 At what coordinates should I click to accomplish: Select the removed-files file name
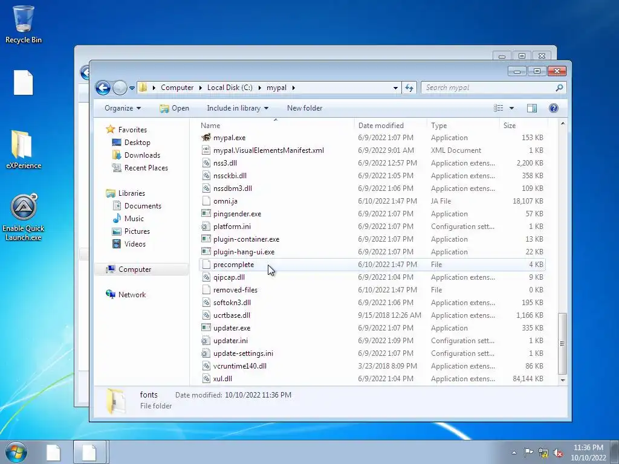pos(235,289)
